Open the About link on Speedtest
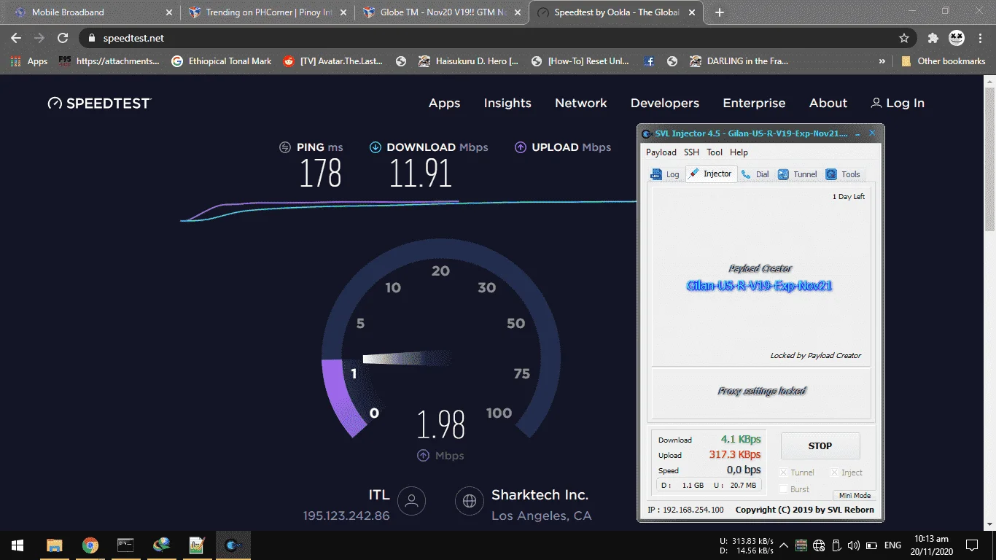Screen dimensions: 996x560 (x=828, y=104)
